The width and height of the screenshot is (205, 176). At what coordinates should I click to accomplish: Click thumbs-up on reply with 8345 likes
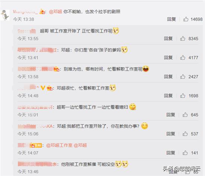click(183, 39)
